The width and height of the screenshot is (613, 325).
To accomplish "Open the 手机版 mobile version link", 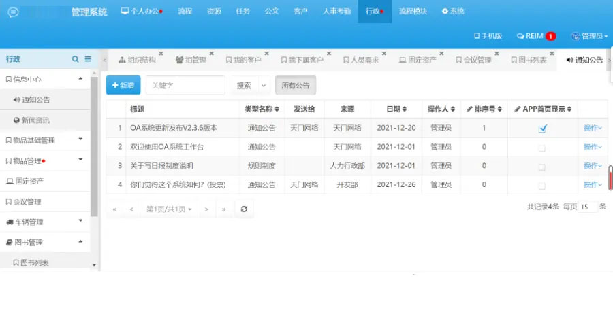I will [x=488, y=36].
